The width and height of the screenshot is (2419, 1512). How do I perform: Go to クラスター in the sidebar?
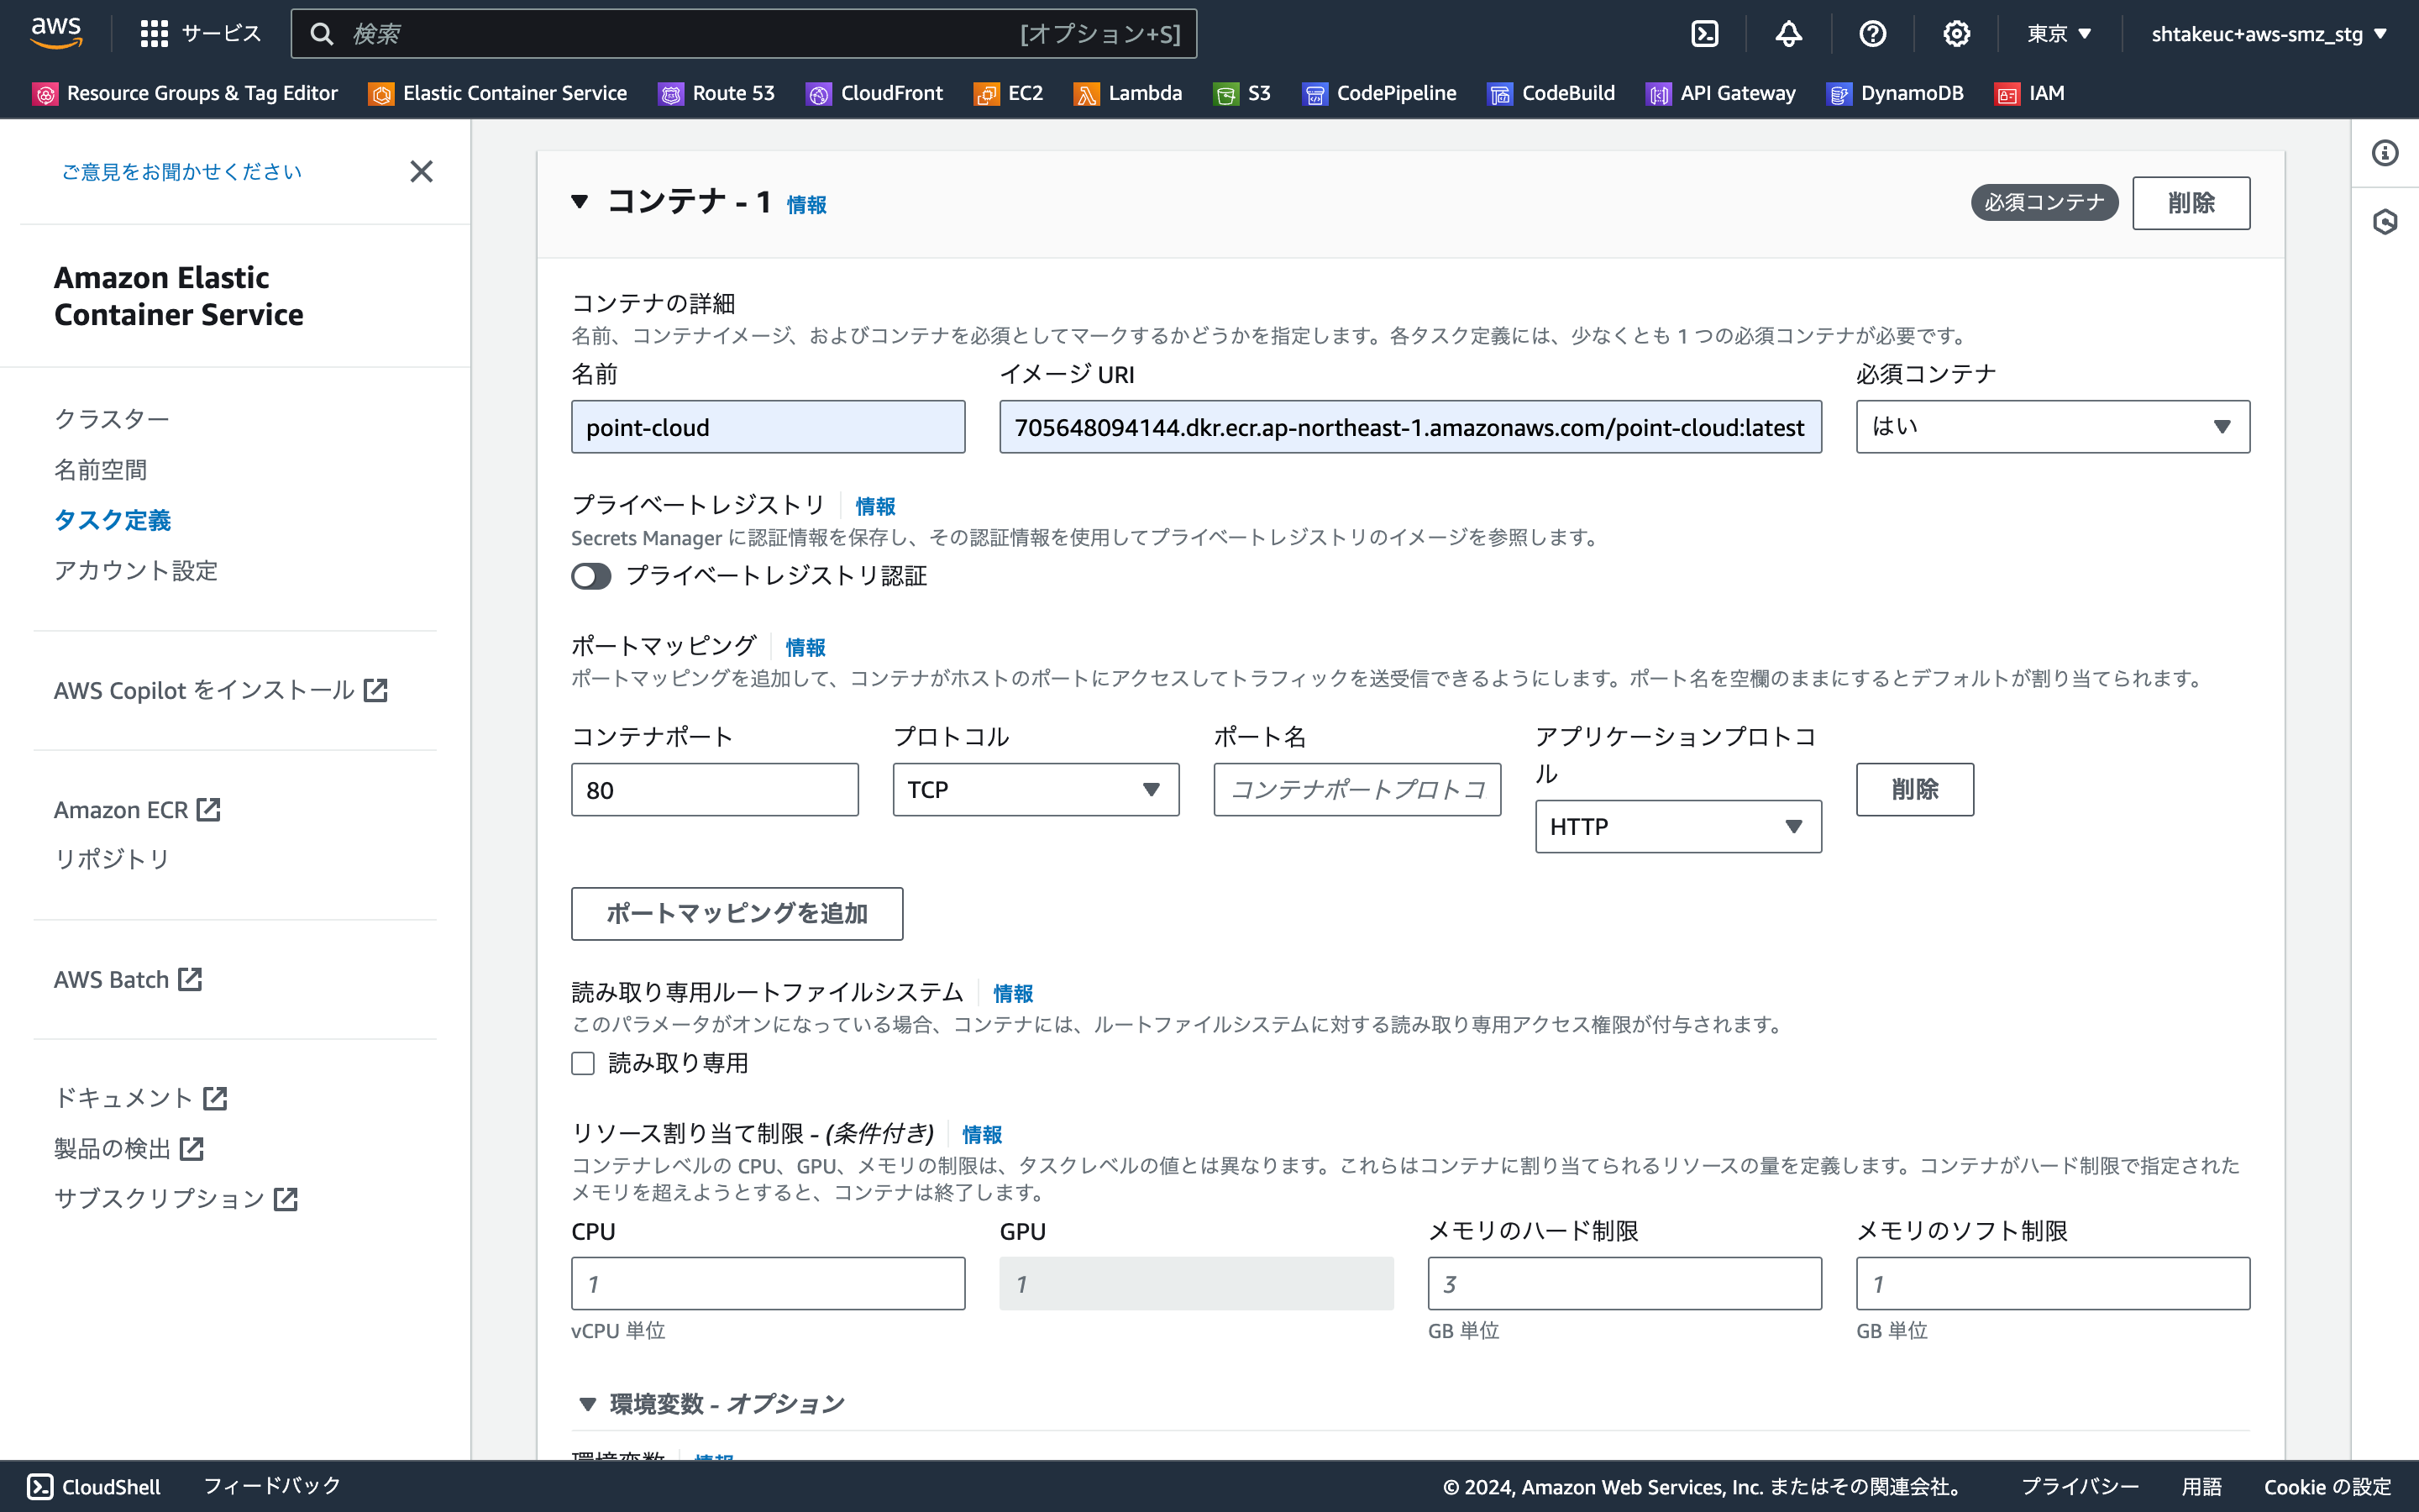point(112,419)
